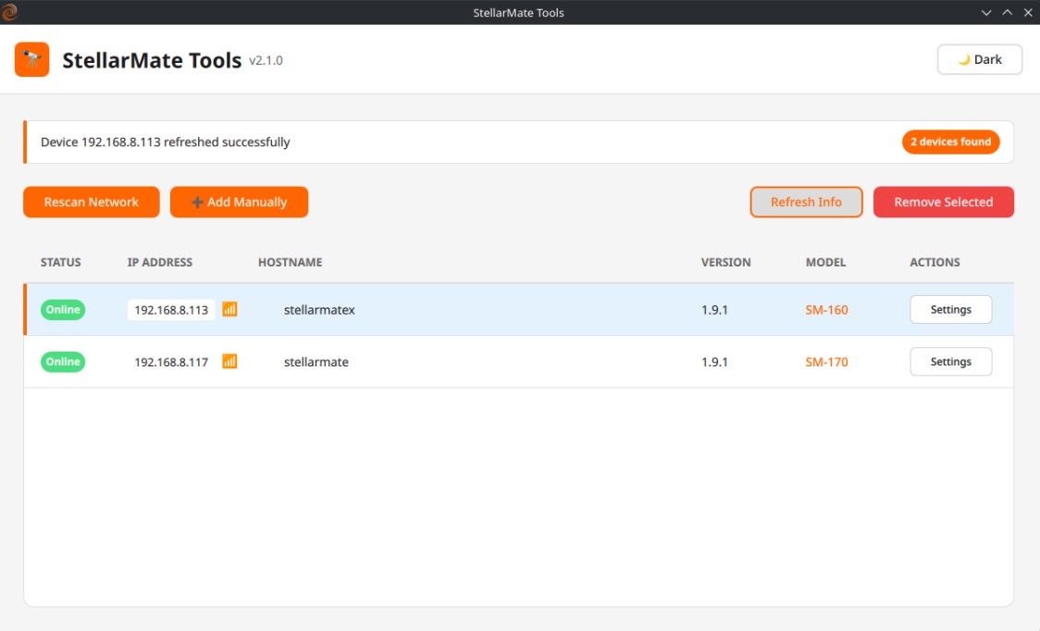Select the stellarmatex hostname
The width and height of the screenshot is (1040, 631).
(x=319, y=310)
